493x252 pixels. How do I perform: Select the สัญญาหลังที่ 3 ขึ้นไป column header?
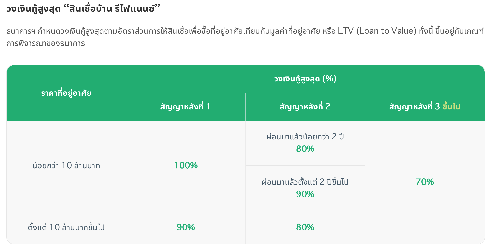[x=425, y=107]
